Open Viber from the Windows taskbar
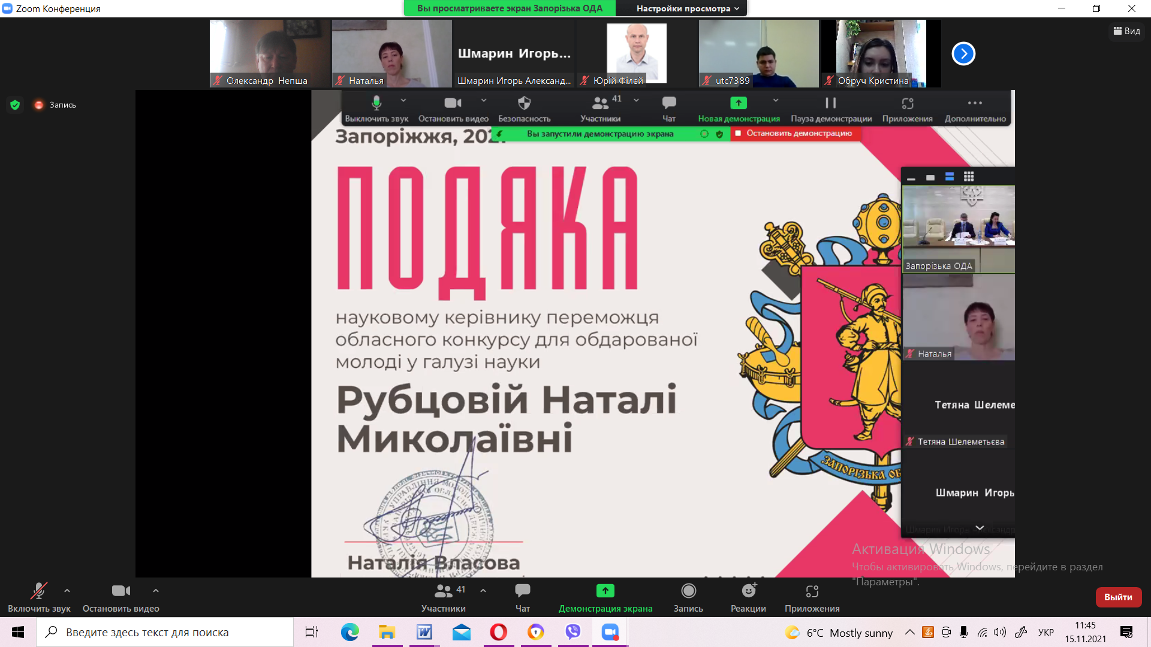This screenshot has width=1151, height=647. click(x=573, y=632)
